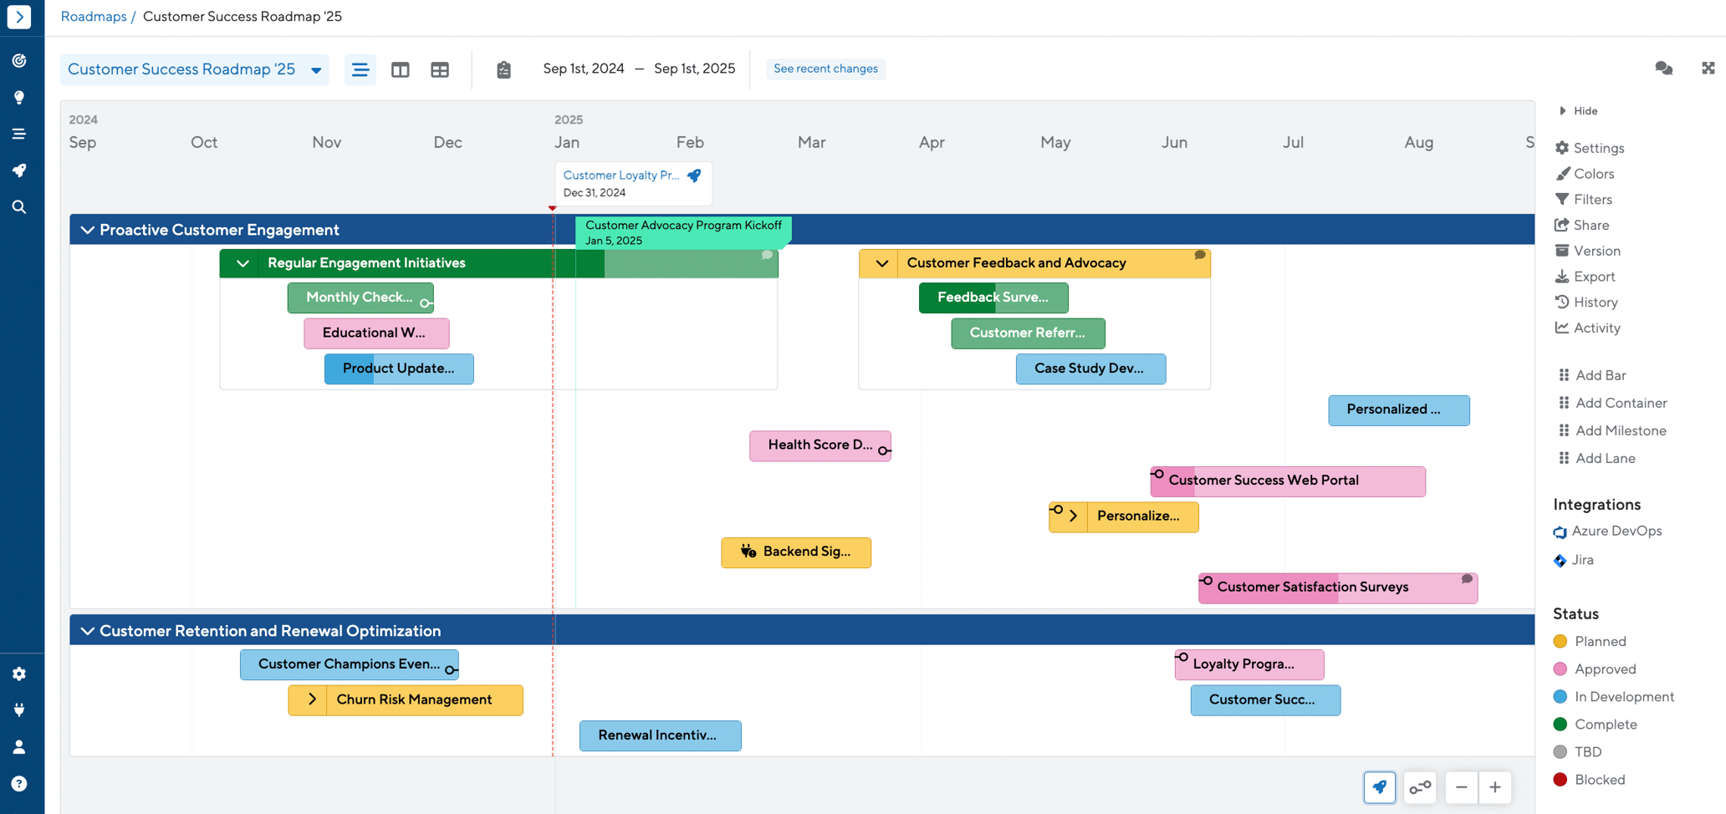
Task: Select the search magnifier in the left sidebar
Action: (x=20, y=206)
